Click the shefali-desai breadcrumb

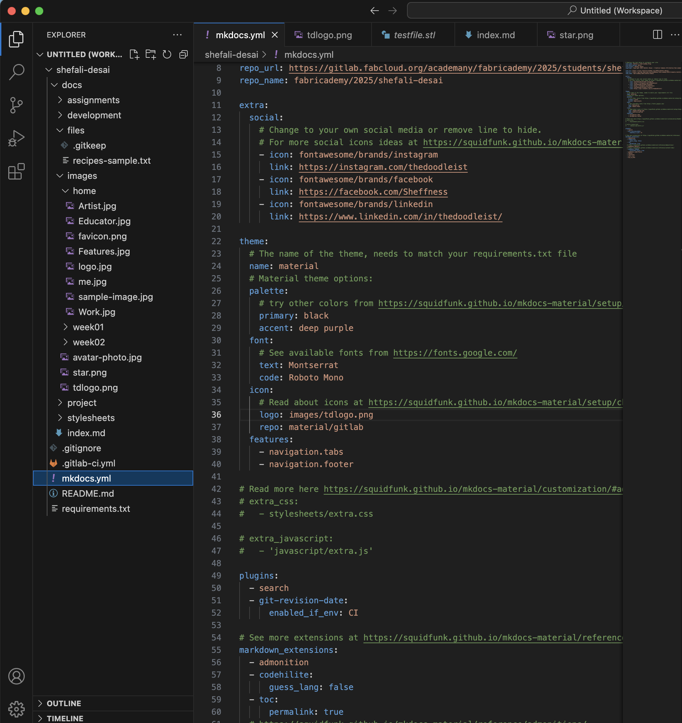click(x=231, y=55)
